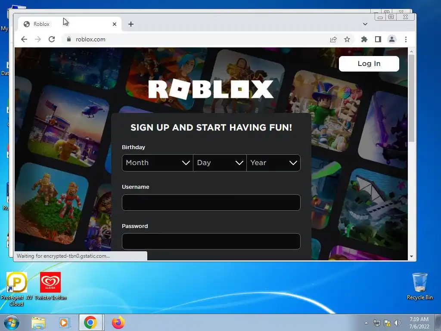Open Chrome three-dot menu
The width and height of the screenshot is (441, 331).
point(406,39)
